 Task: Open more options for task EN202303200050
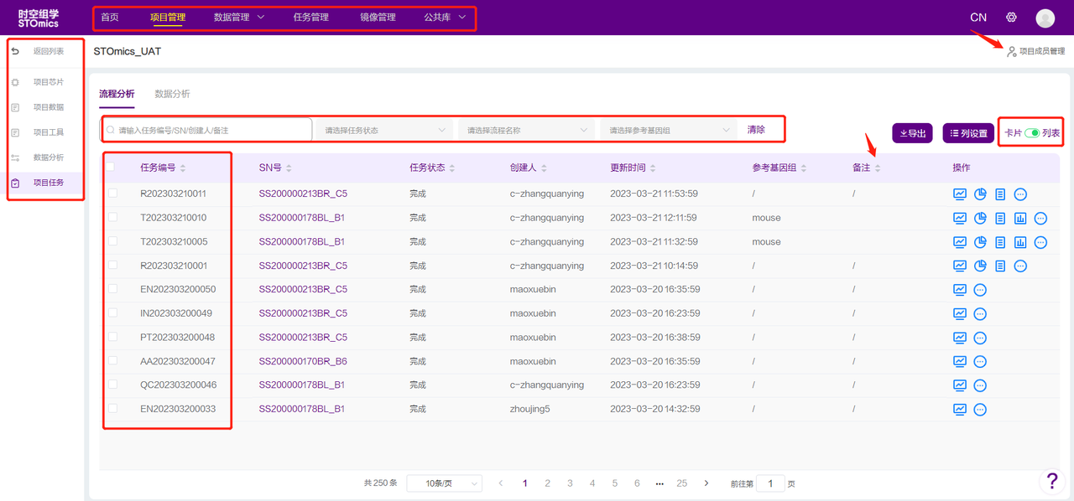coord(980,290)
